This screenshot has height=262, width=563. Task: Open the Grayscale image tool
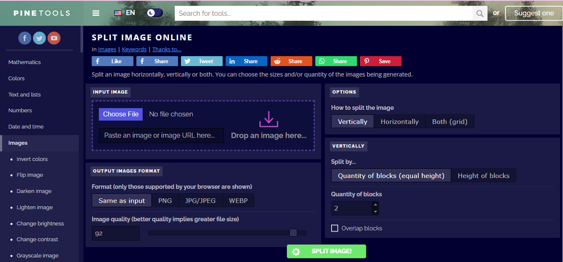tap(37, 256)
